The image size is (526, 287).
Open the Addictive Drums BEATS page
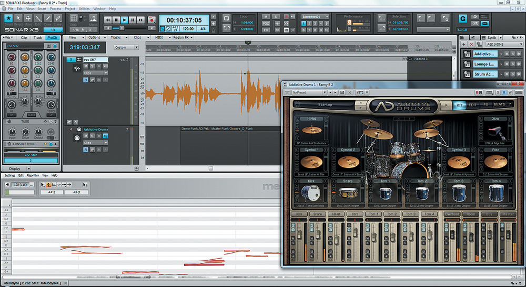pos(499,105)
